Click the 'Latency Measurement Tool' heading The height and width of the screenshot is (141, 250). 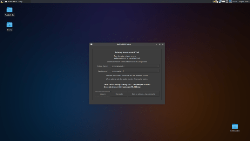click(127, 52)
